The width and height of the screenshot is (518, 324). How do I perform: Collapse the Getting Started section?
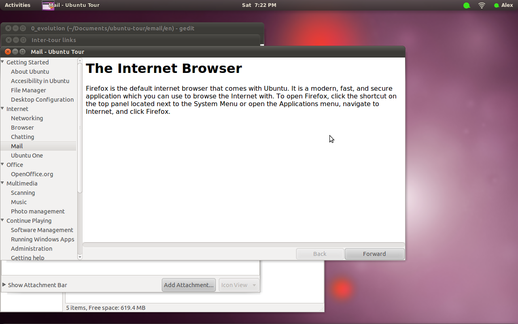3,62
